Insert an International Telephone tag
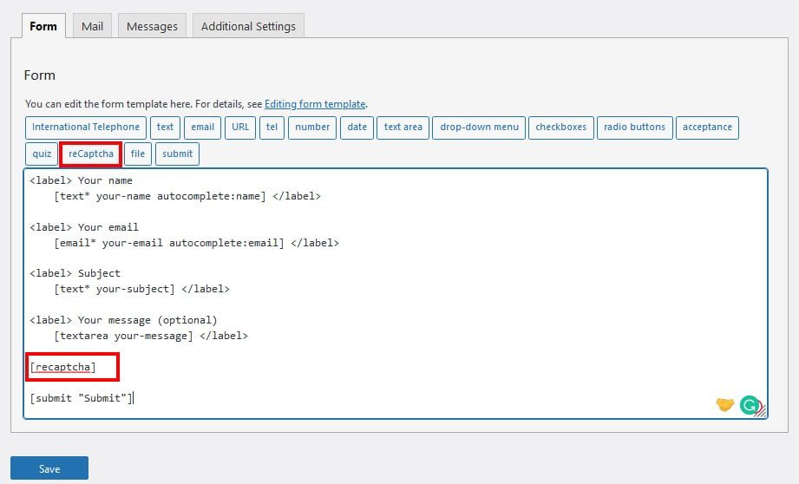This screenshot has height=484, width=799. 86,128
